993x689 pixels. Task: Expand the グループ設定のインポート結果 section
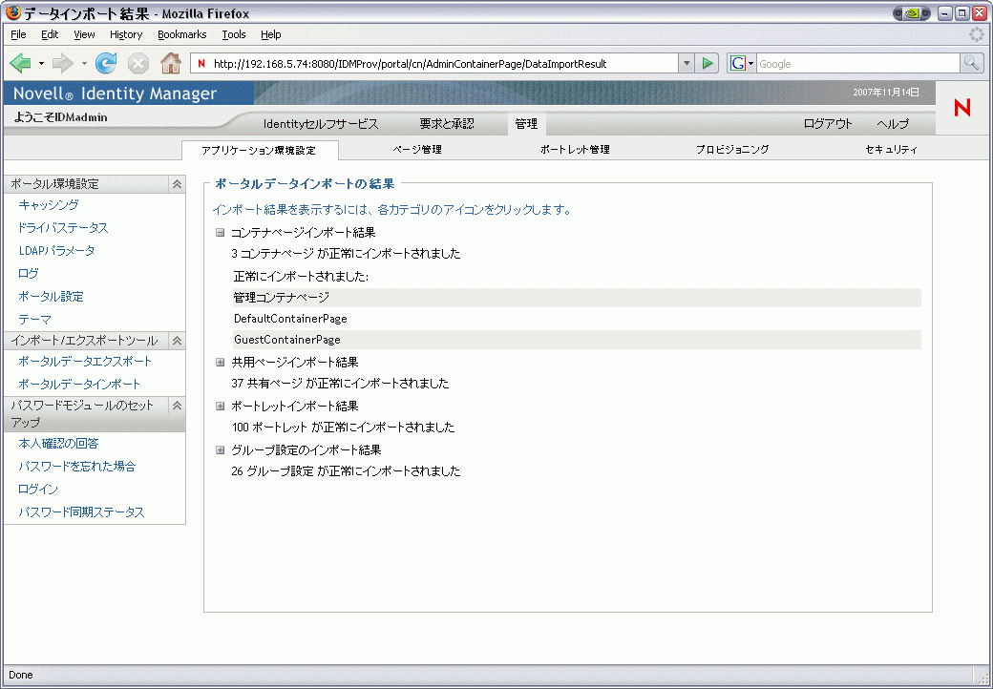click(220, 449)
